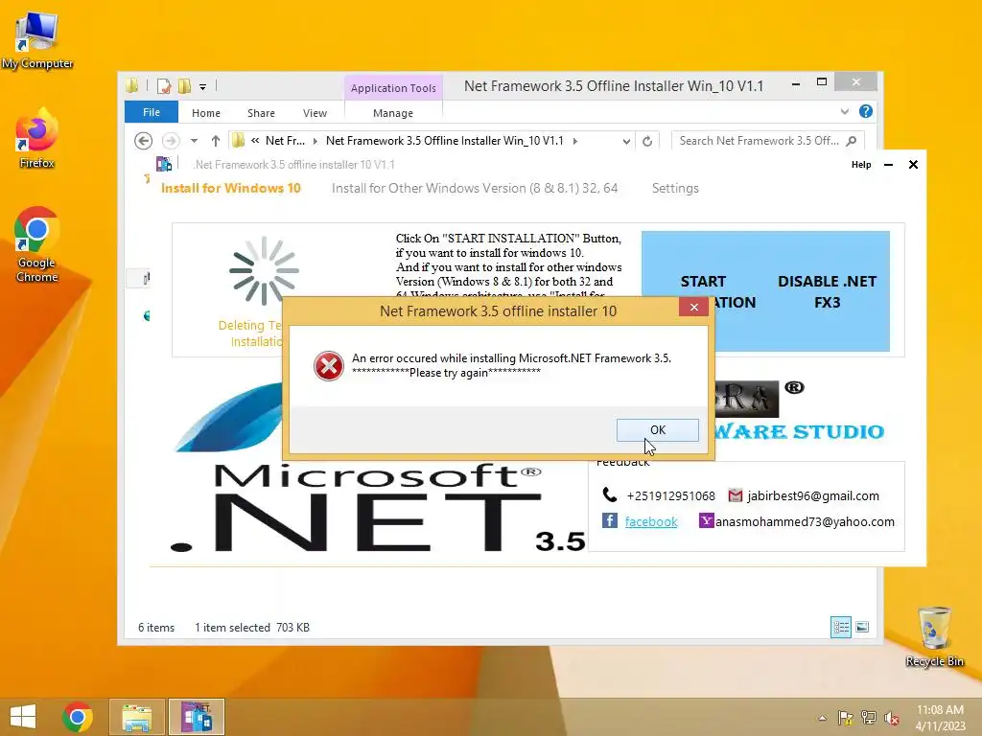Open the Settings tab in installer

click(x=675, y=189)
